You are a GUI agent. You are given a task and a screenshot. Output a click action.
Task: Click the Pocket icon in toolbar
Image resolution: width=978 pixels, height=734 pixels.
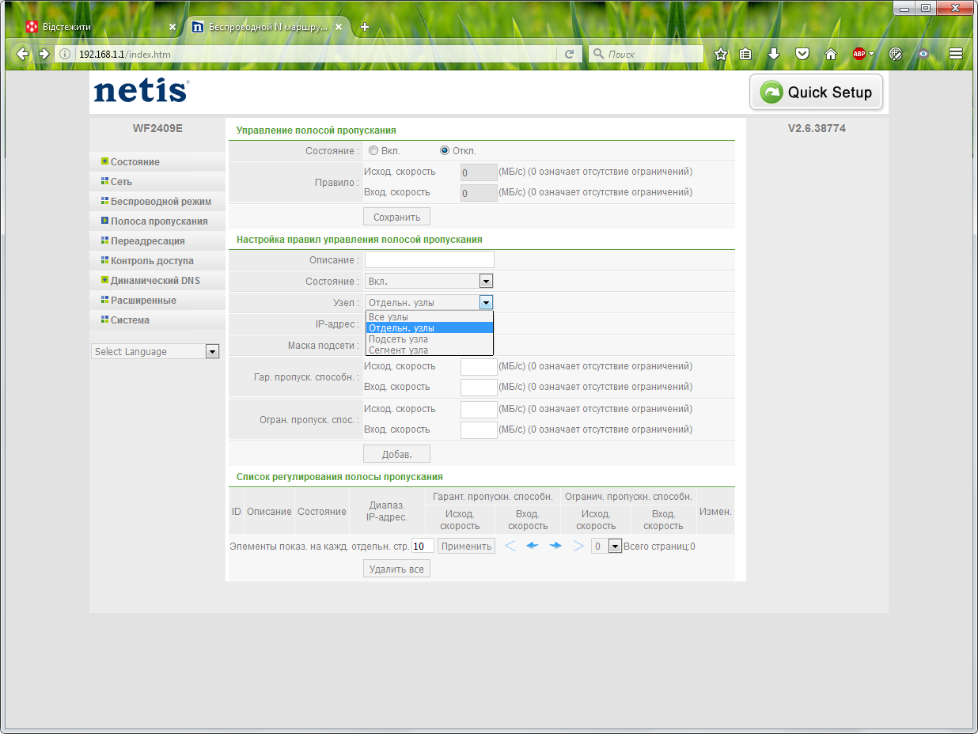pos(802,55)
